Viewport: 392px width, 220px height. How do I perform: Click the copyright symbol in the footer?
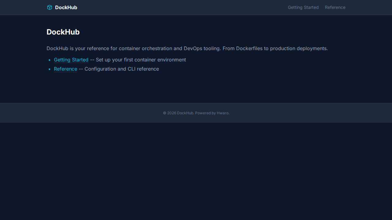tap(164, 113)
